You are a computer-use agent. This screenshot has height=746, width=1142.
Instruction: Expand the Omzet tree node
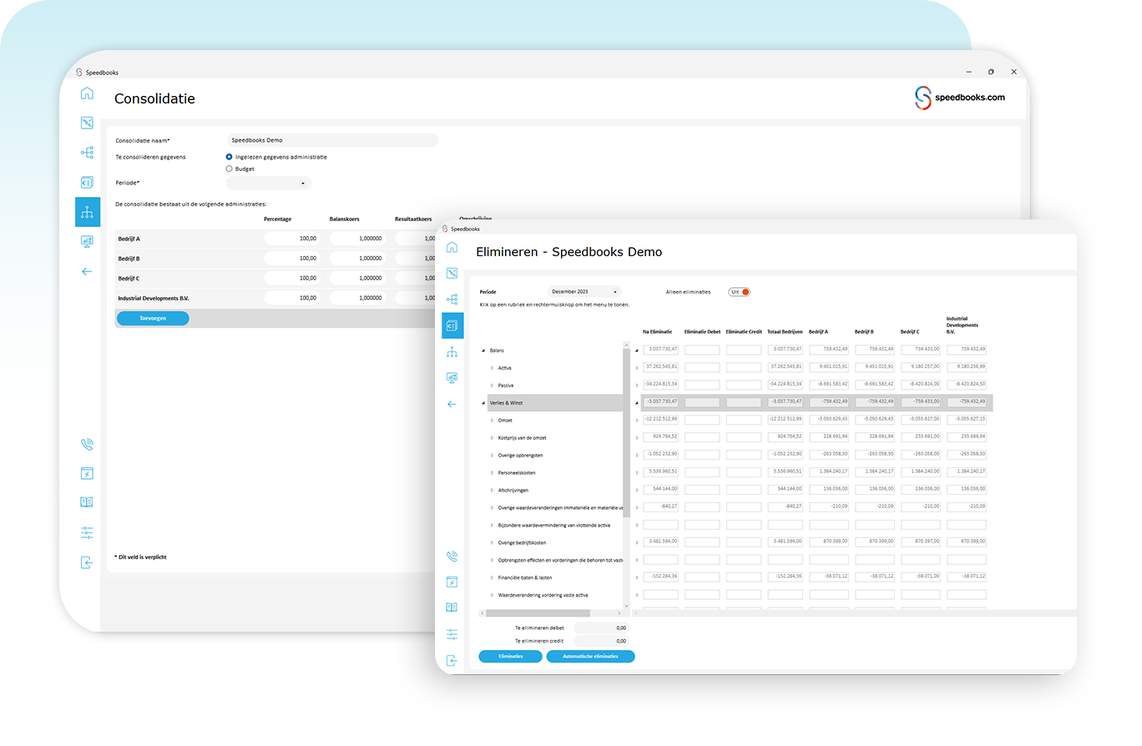pos(491,421)
